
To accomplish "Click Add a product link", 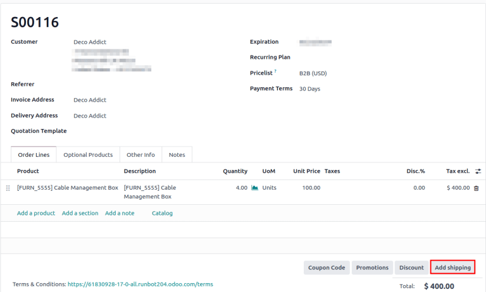I will click(x=36, y=214).
